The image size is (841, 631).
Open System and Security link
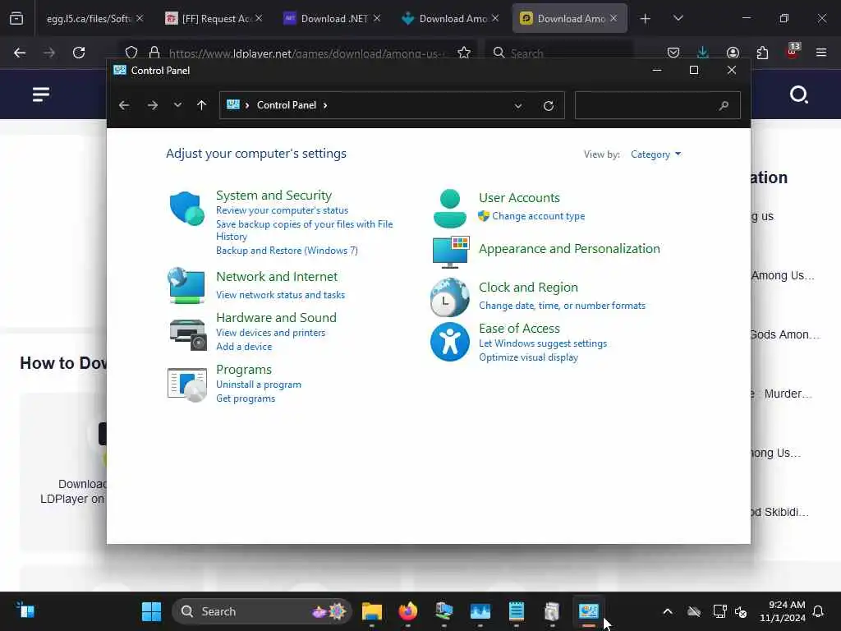click(x=273, y=196)
